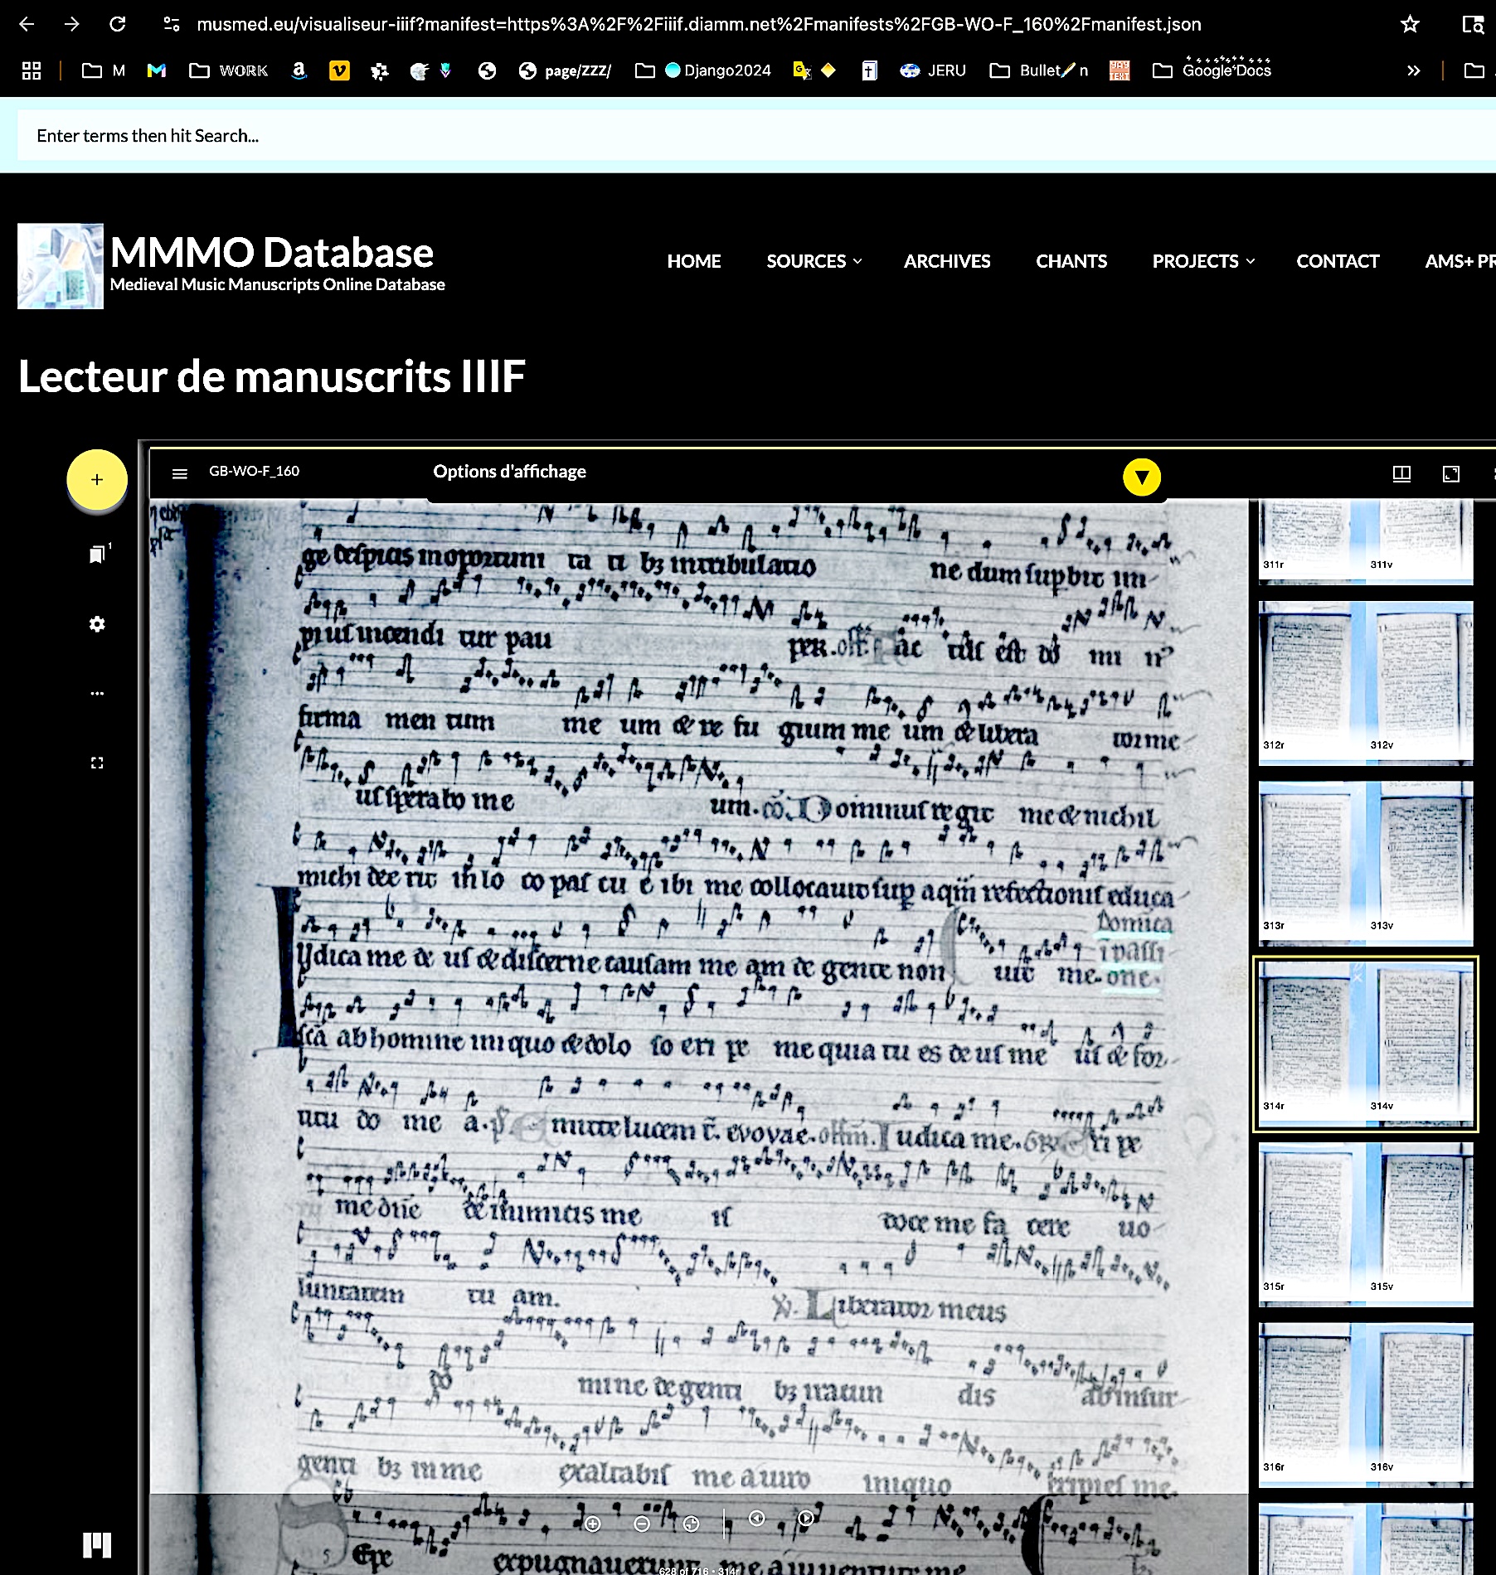
Task: Reset the manuscript zoom level
Action: point(692,1524)
